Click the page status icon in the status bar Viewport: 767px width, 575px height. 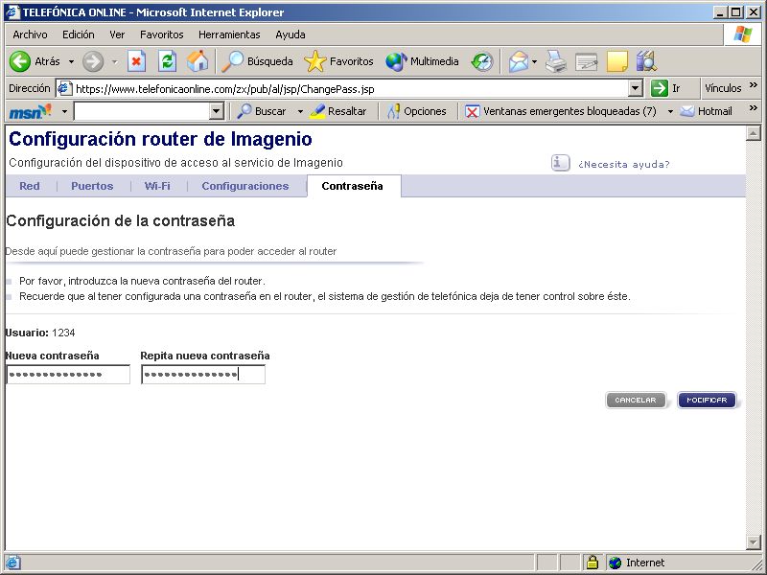click(x=12, y=563)
